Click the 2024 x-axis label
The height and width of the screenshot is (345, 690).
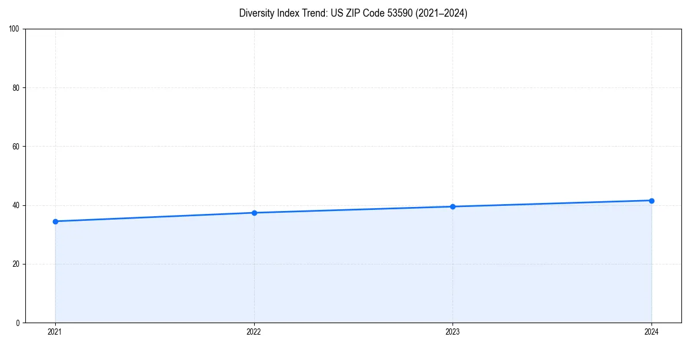coord(652,332)
